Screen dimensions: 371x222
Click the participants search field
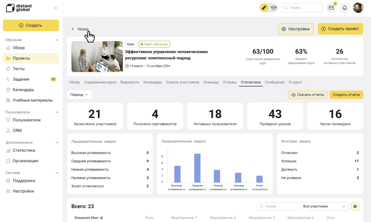(277, 206)
